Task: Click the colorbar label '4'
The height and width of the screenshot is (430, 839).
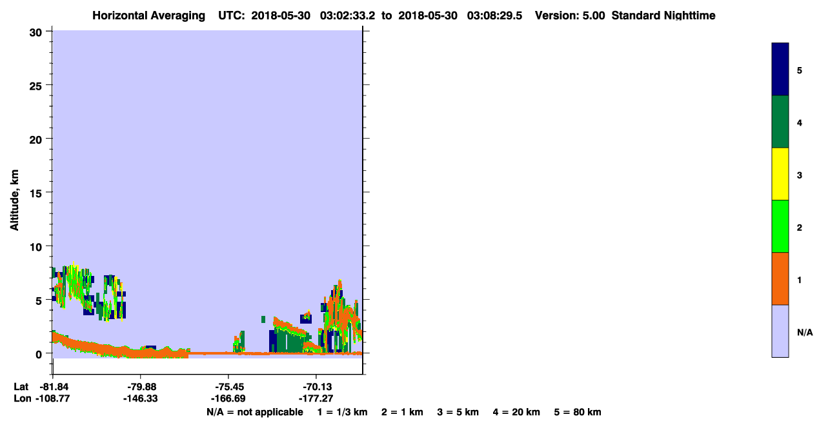Action: [800, 122]
